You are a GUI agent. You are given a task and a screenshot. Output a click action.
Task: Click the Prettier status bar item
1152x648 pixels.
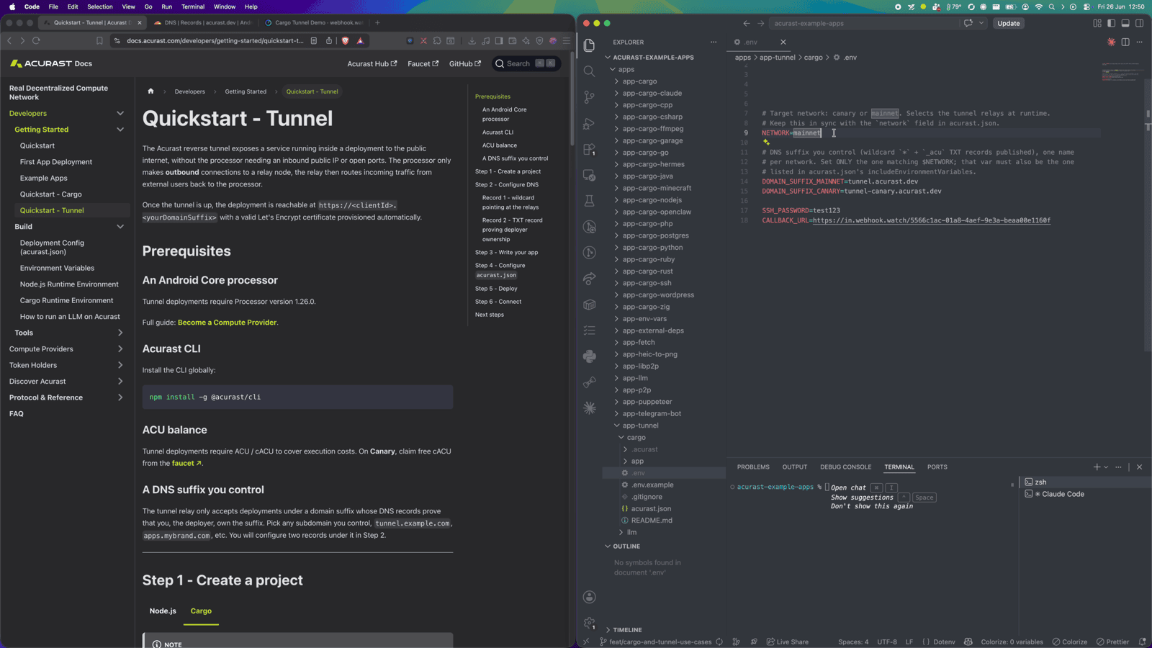1112,642
